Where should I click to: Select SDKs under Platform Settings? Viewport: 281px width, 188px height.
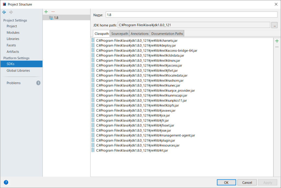click(21, 64)
